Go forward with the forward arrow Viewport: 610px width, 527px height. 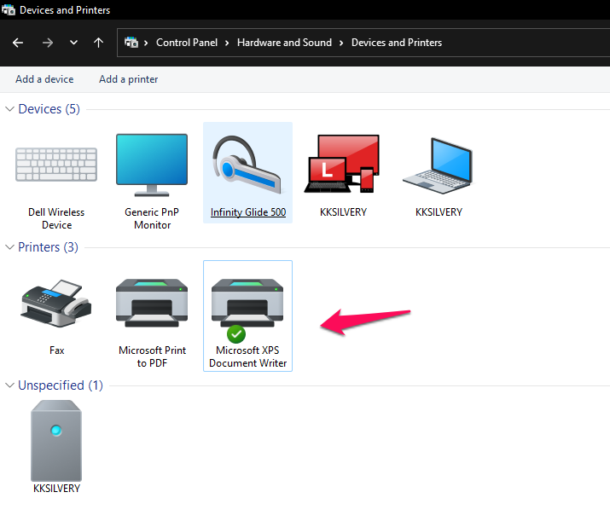(x=48, y=43)
